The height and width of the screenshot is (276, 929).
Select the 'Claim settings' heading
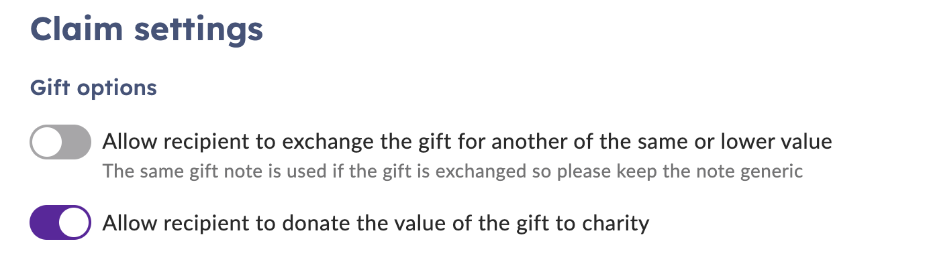pos(146,31)
